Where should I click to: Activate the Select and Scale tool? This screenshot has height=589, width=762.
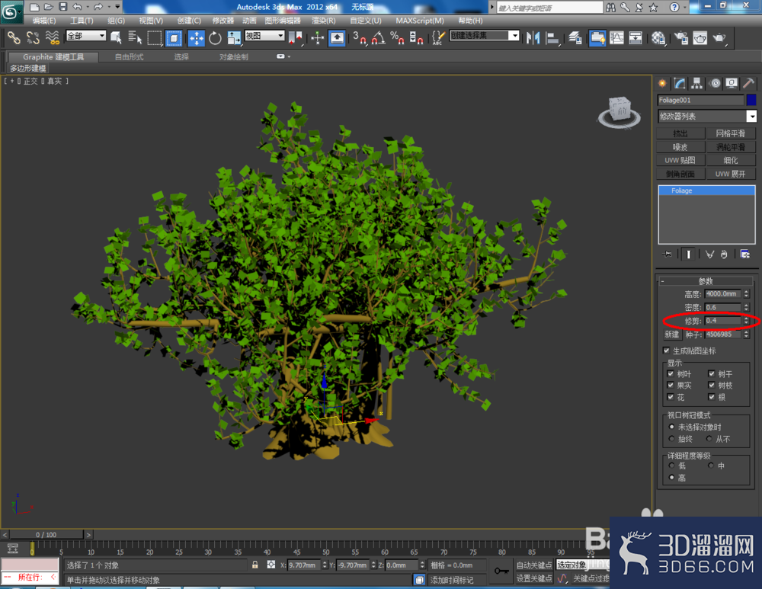click(234, 37)
